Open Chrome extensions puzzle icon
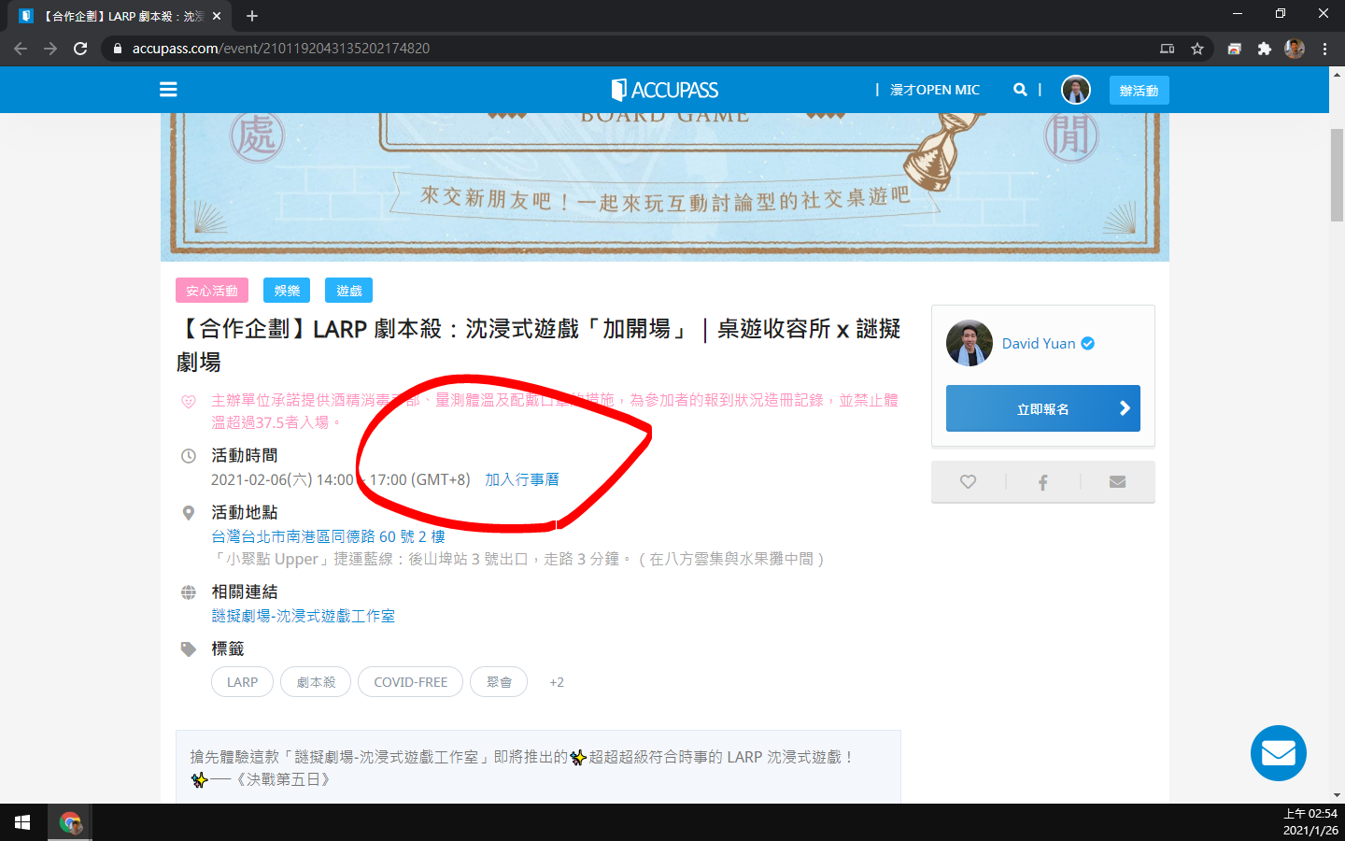Screen dimensions: 1345x841 (1265, 49)
